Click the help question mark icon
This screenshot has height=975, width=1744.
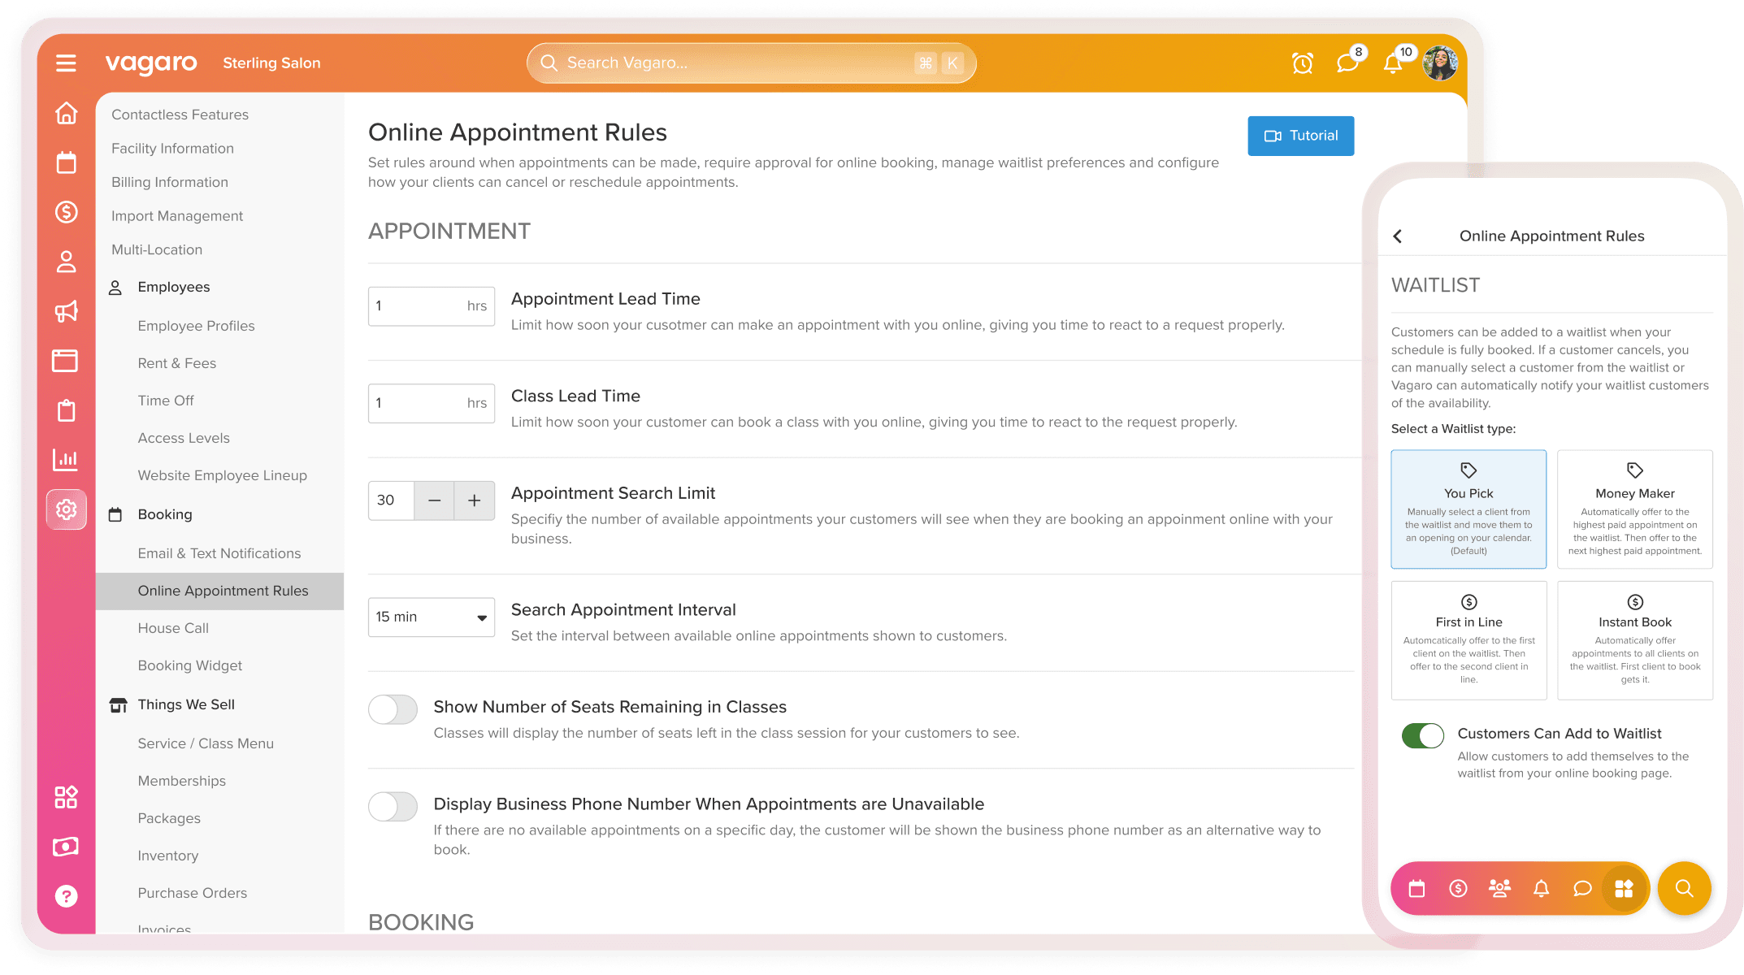66,896
